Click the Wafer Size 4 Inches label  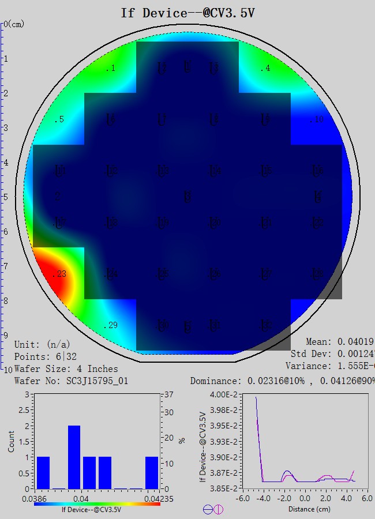[66, 368]
